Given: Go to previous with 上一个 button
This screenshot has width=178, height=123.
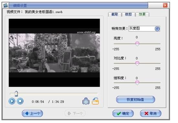Looking at the screenshot, I should 32,113.
